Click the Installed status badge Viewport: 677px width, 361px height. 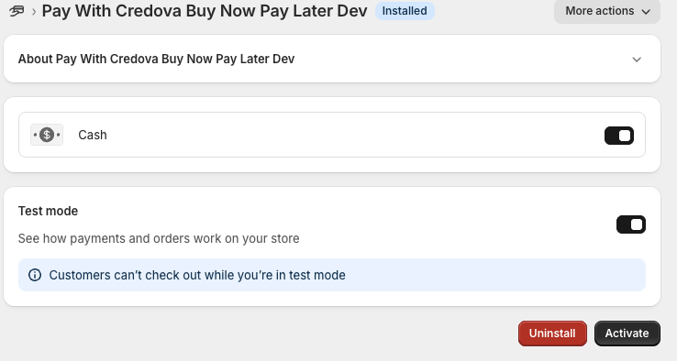click(405, 11)
